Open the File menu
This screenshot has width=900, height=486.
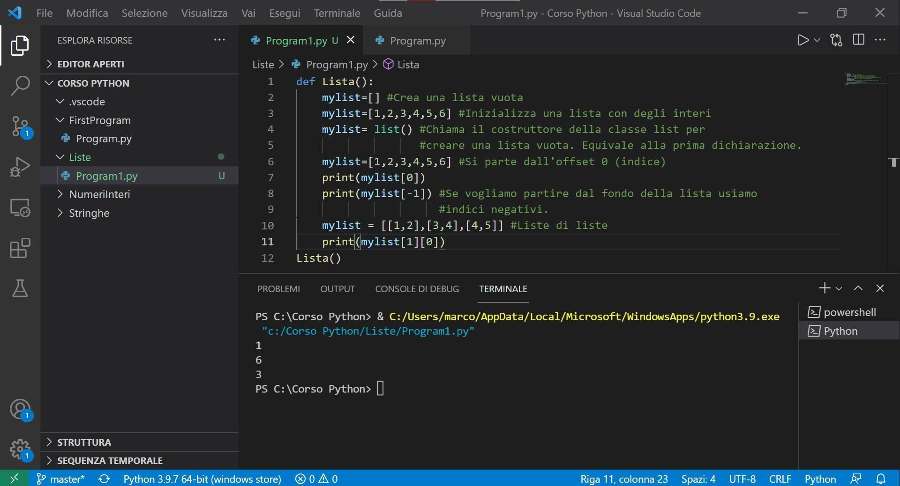(x=45, y=13)
